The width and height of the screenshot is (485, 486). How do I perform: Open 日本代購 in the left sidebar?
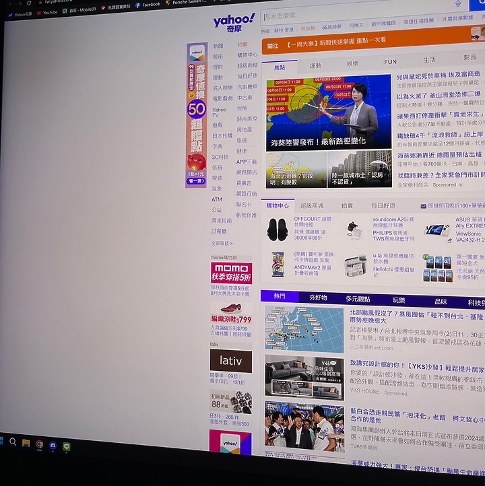point(222,136)
